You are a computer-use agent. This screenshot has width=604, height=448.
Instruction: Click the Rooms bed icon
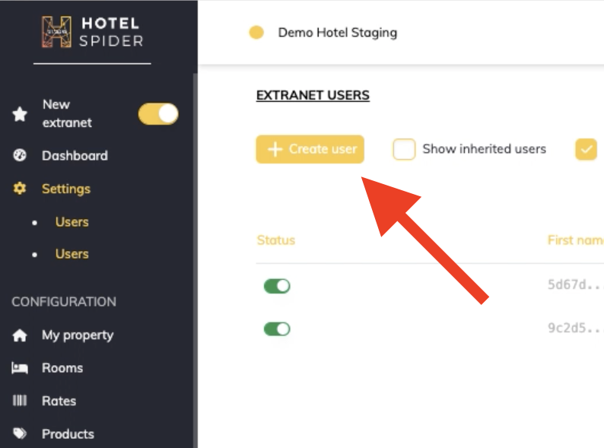[x=21, y=368]
